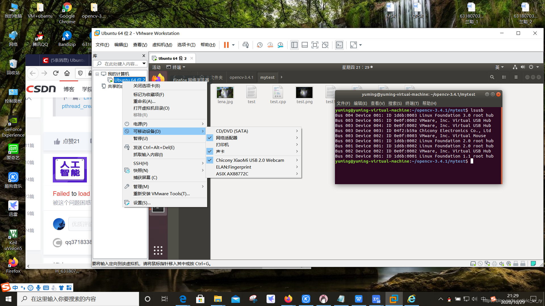This screenshot has width=545, height=306.
Task: Click the library search input field
Action: [121, 64]
